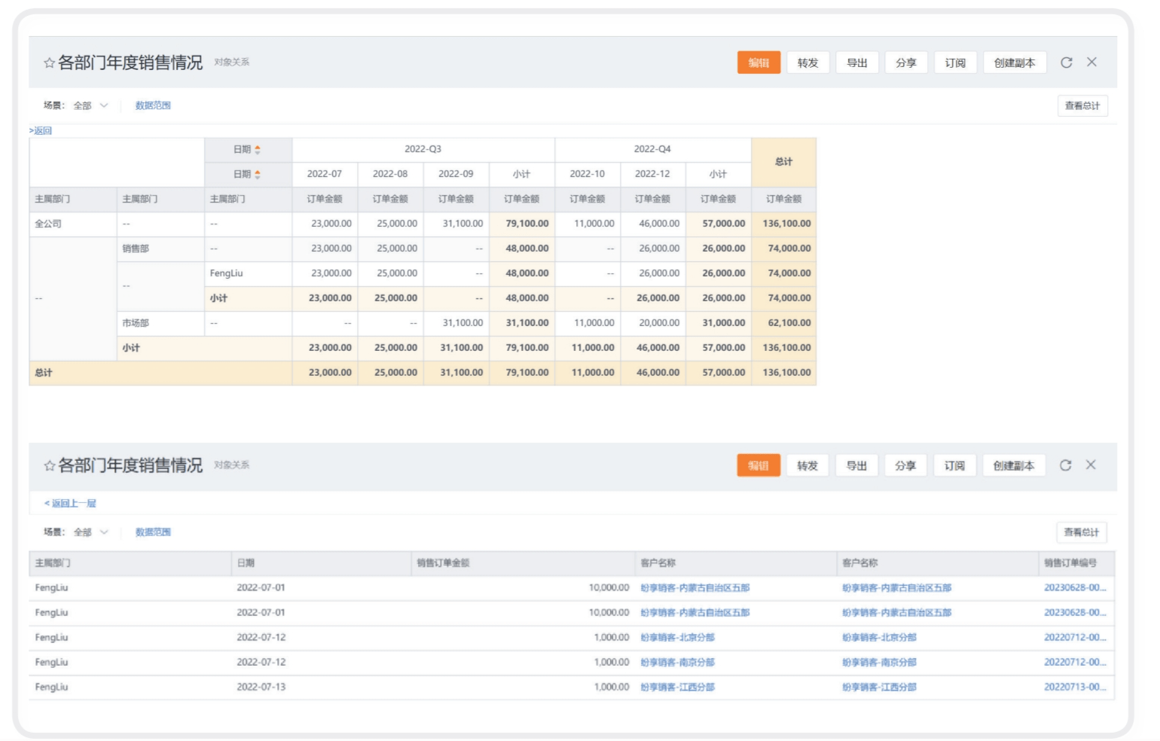Select the 2022-10 month column header
Viewport: 1160px width, 741px height.
588,174
